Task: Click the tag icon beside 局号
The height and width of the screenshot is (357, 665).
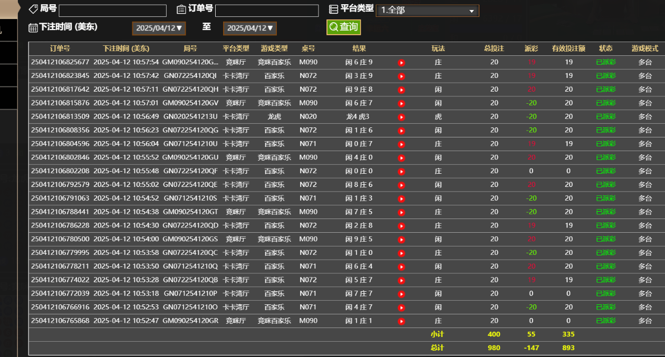Action: point(33,9)
